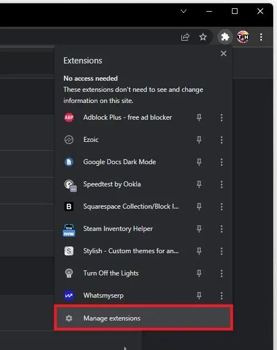Maximize the Chrome window
The height and width of the screenshot is (350, 277).
[235, 11]
